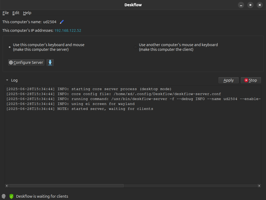Open the Edit menu
Screen dimensions: 266x200
(16, 13)
